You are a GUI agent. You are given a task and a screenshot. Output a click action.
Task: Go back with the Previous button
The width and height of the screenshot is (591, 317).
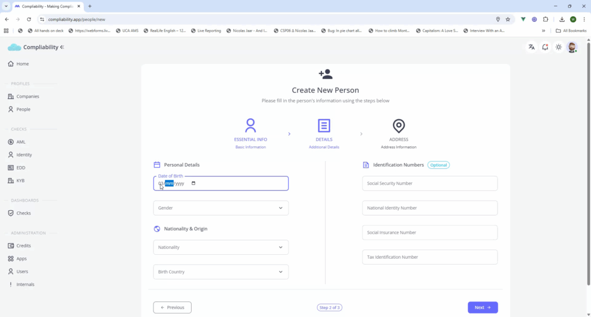172,308
